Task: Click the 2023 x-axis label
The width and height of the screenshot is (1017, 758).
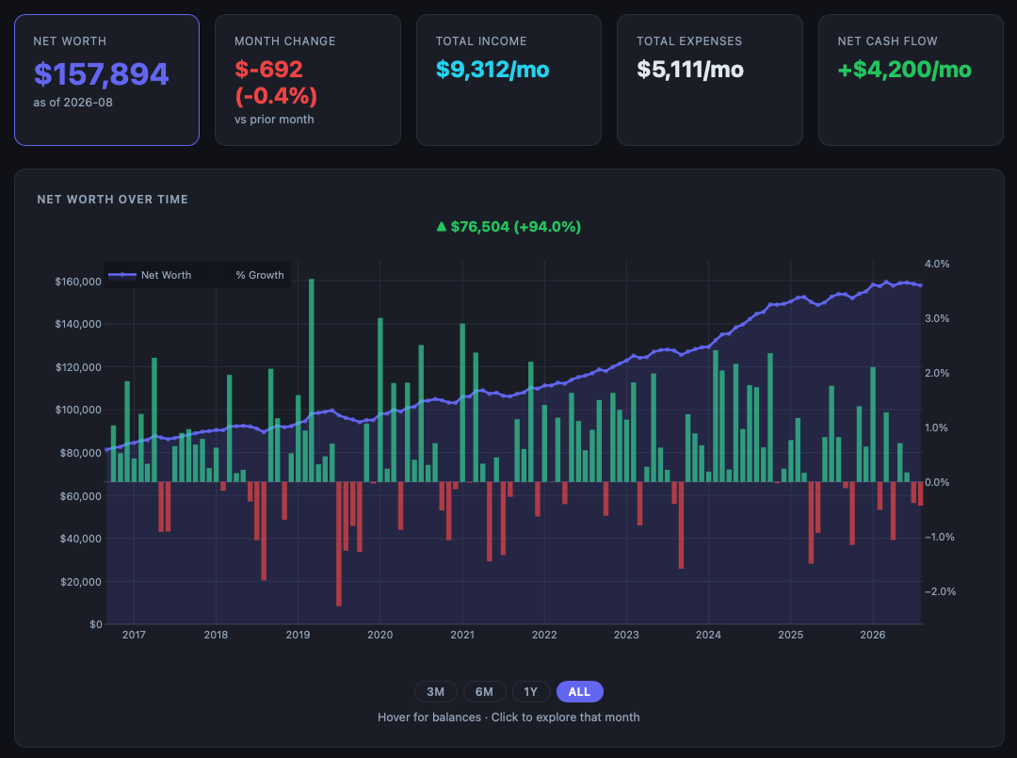Action: coord(626,635)
